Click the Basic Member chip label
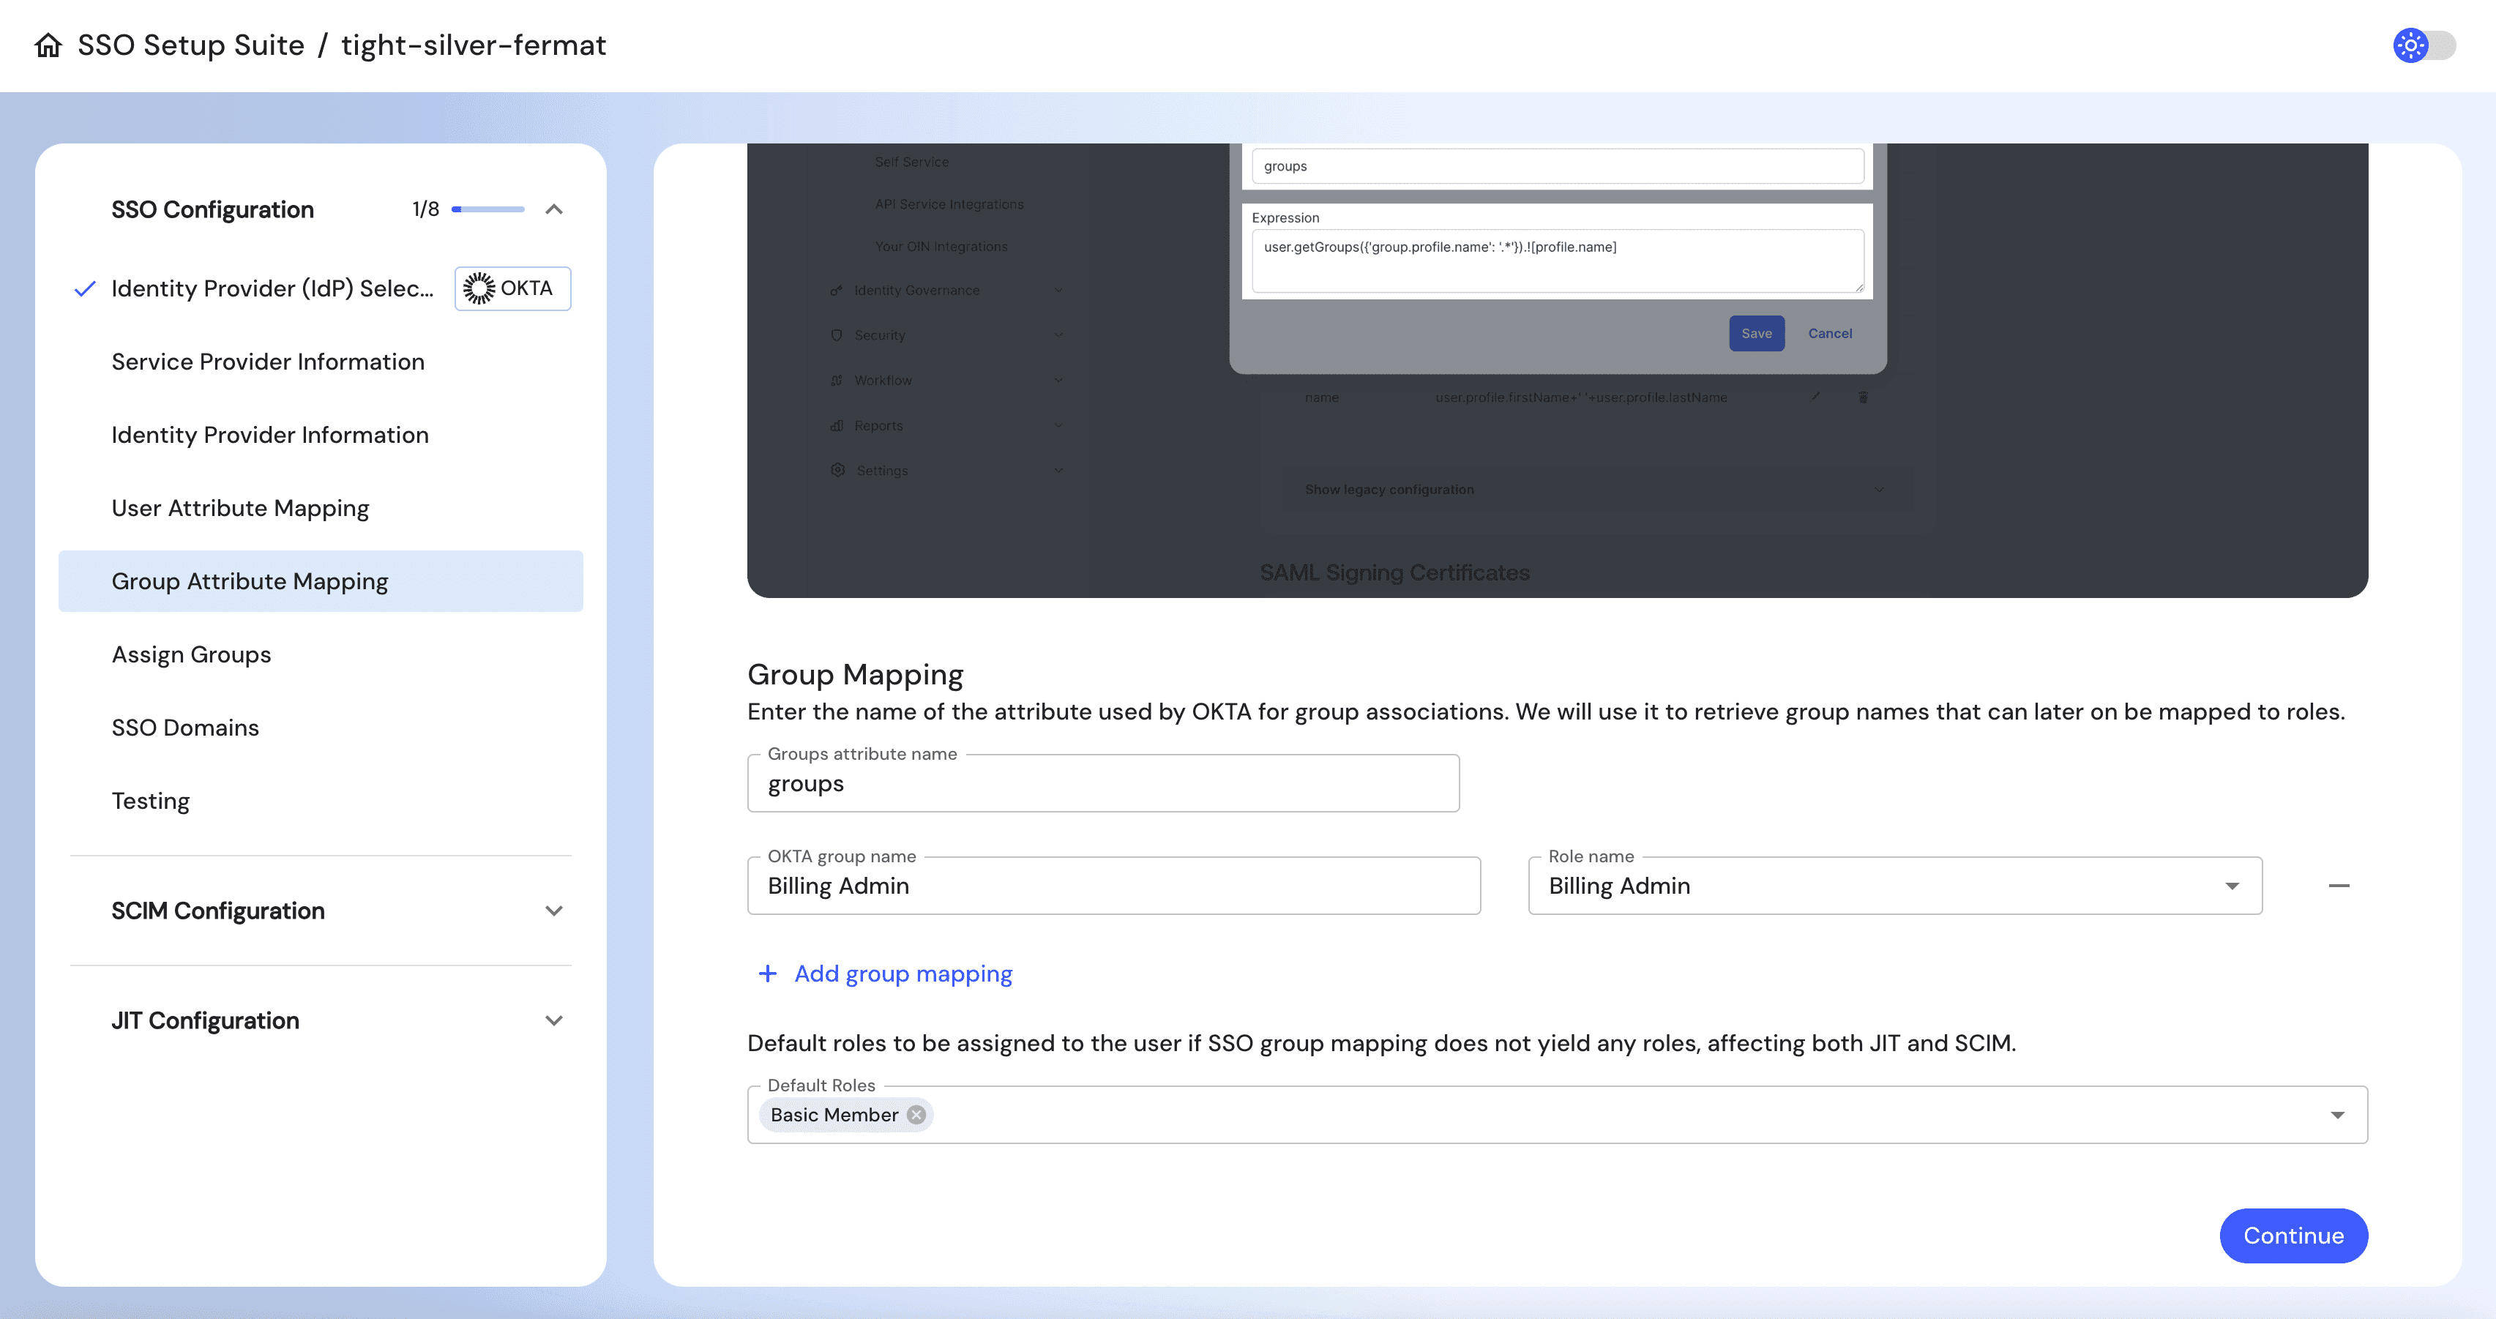The image size is (2496, 1319). coord(834,1116)
